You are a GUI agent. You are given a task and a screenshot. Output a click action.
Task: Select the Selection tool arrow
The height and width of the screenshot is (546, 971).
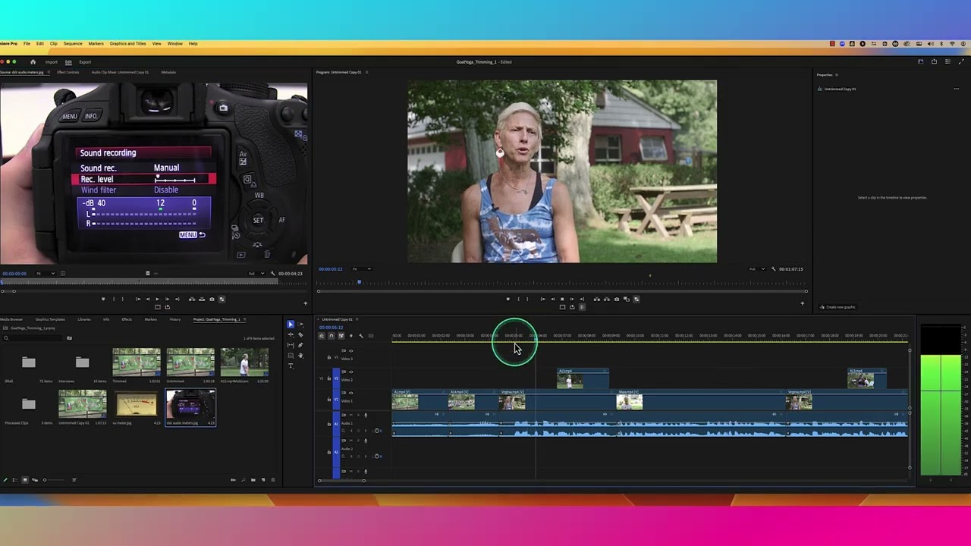pos(291,325)
